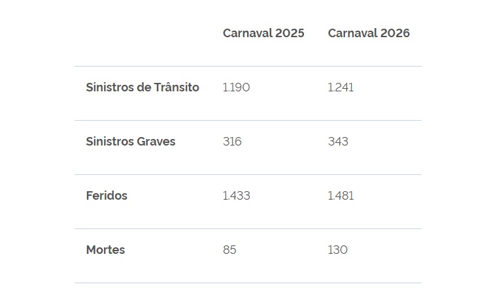
Task: Select the Sinistros Graves row label
Action: (131, 142)
